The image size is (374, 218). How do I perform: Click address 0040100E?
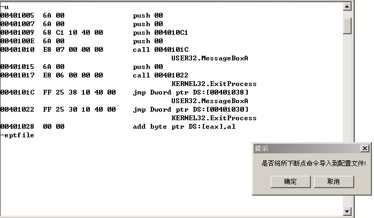17,41
